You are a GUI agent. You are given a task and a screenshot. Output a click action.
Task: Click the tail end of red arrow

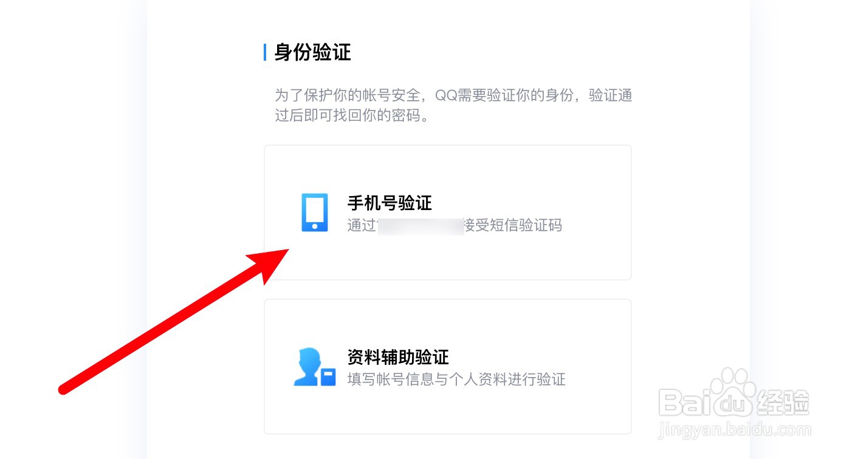pyautogui.click(x=64, y=389)
